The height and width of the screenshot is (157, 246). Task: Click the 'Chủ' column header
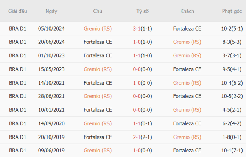(98, 11)
